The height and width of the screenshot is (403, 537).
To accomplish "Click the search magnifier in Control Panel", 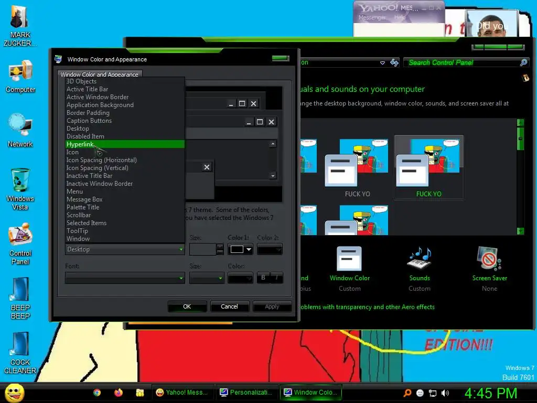I will (523, 62).
